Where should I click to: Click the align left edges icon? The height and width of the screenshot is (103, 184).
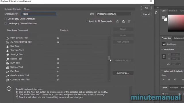point(163,80)
